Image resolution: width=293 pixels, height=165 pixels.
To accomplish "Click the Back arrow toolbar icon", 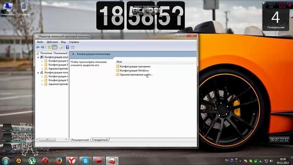I will click(x=38, y=47).
